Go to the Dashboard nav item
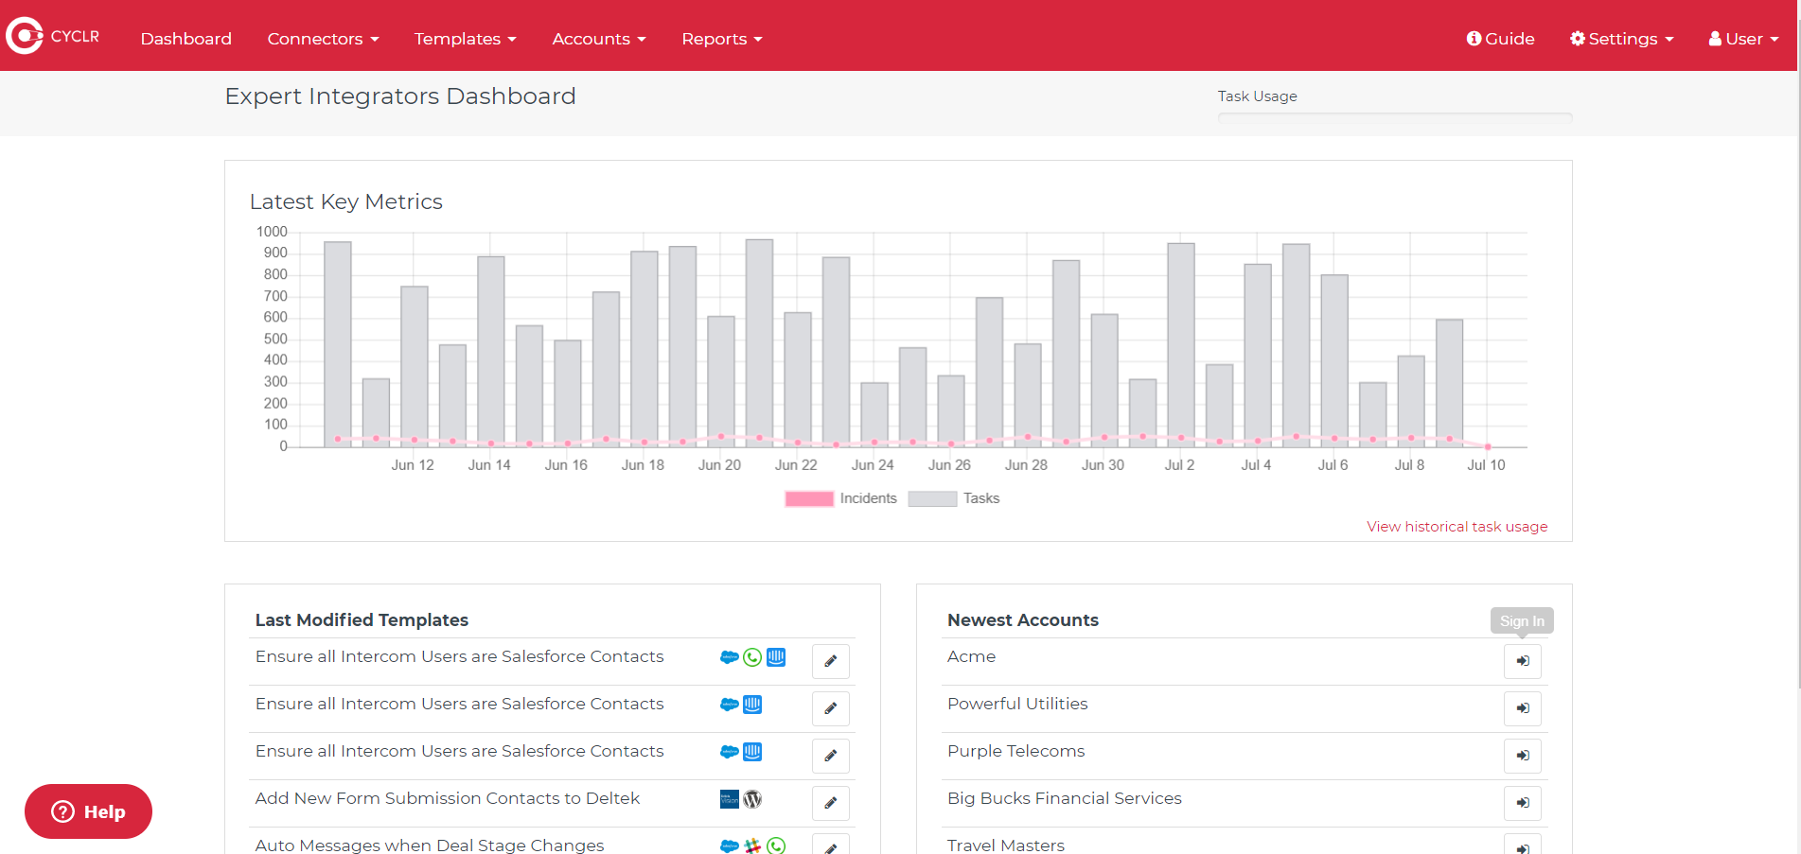This screenshot has width=1801, height=854. click(185, 39)
